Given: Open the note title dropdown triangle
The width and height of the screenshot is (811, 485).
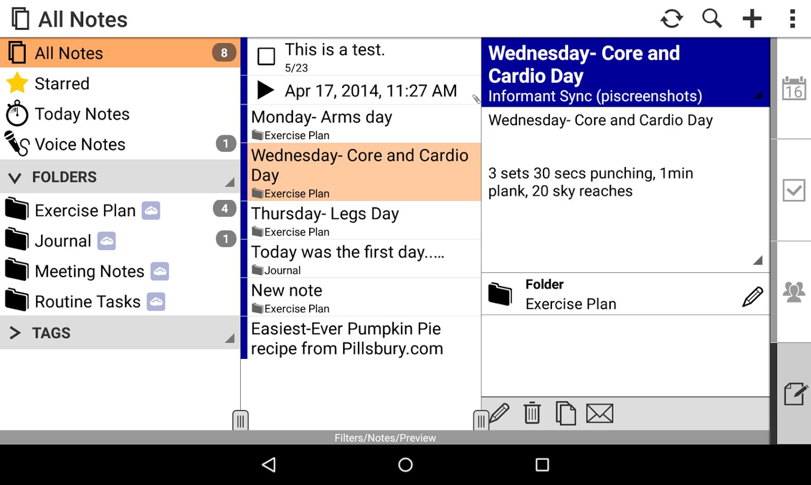Looking at the screenshot, I should click(x=758, y=96).
